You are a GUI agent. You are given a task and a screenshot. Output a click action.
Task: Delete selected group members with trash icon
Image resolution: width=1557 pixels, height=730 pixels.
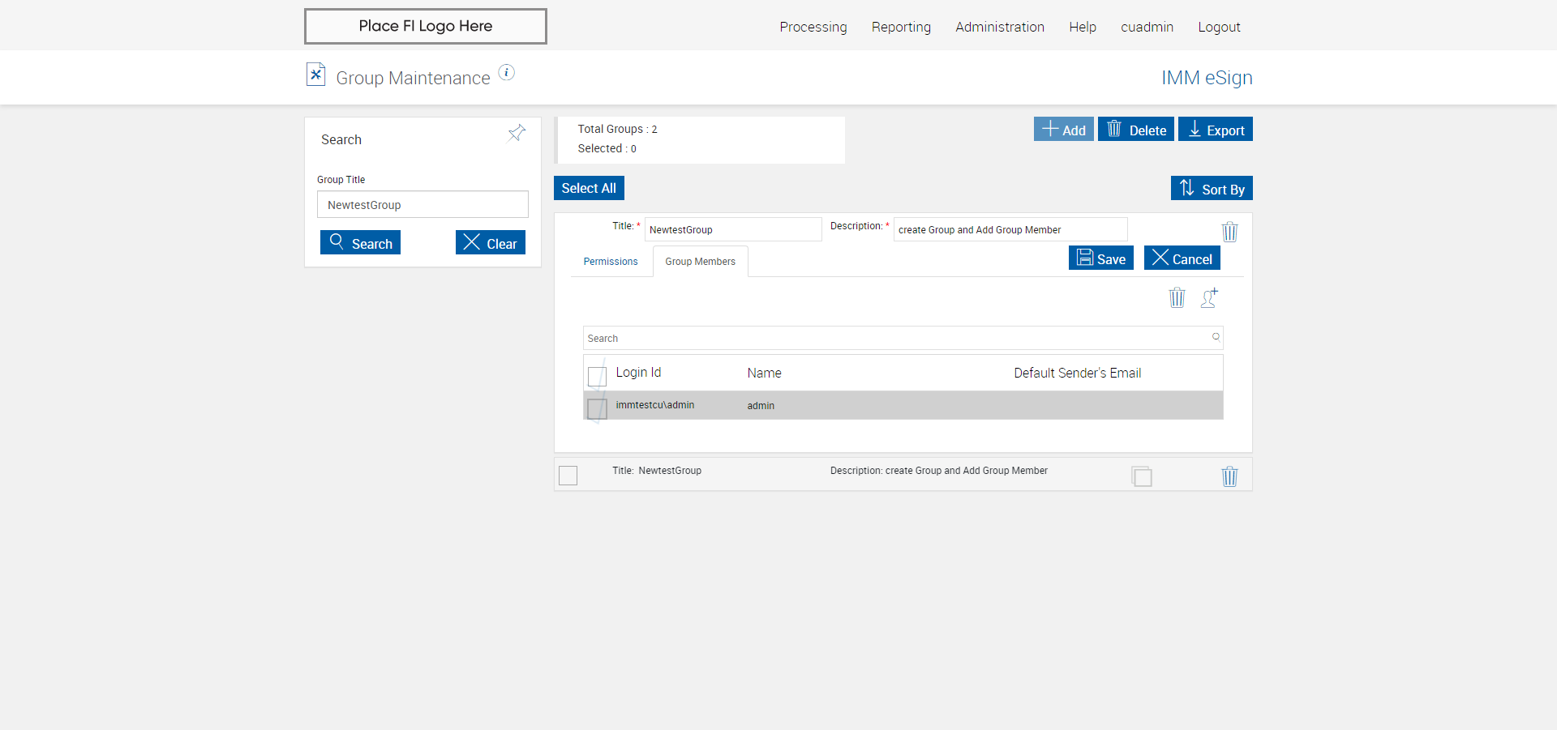pyautogui.click(x=1177, y=298)
